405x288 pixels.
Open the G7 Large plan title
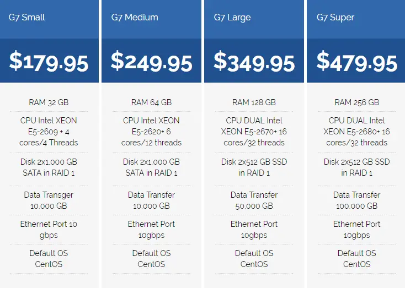click(232, 18)
